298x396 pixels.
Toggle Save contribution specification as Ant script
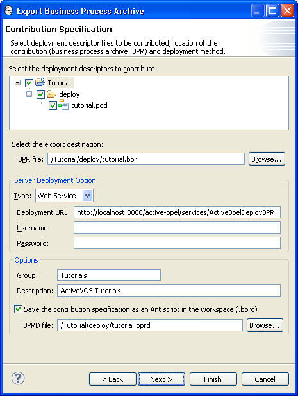[x=18, y=309]
